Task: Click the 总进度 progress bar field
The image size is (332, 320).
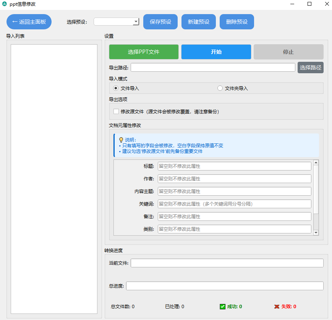Action: pyautogui.click(x=225, y=285)
